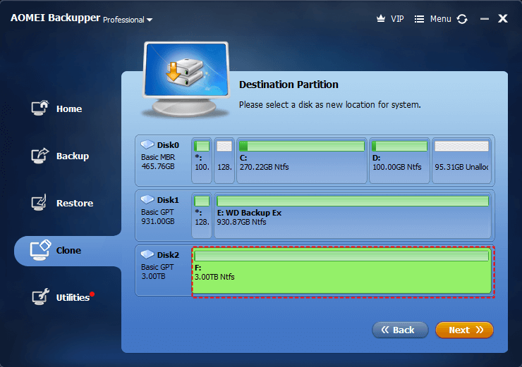This screenshot has width=522, height=367.
Task: Click the Disk1 drive icon
Action: (x=147, y=200)
